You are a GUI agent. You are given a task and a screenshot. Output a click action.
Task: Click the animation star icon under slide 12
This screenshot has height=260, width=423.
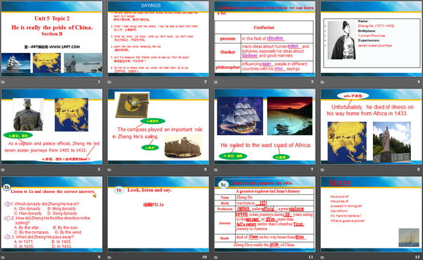(x=323, y=258)
